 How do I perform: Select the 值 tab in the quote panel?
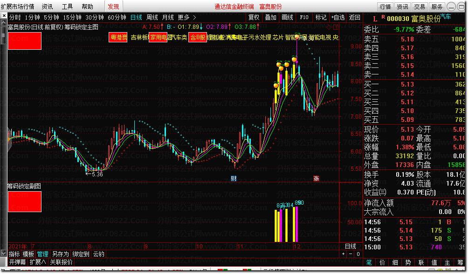[x=434, y=262]
